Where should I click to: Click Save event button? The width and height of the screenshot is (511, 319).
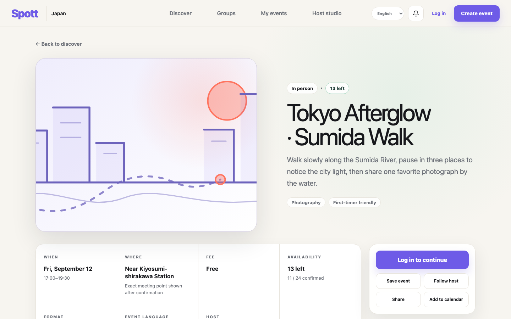tap(398, 281)
